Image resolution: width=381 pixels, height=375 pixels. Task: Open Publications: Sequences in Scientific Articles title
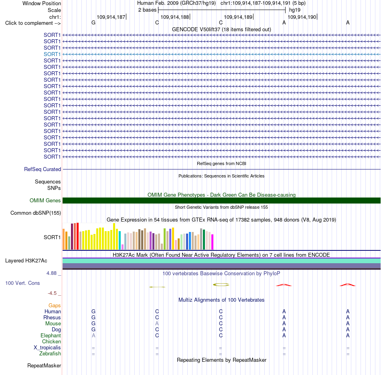[x=221, y=176]
